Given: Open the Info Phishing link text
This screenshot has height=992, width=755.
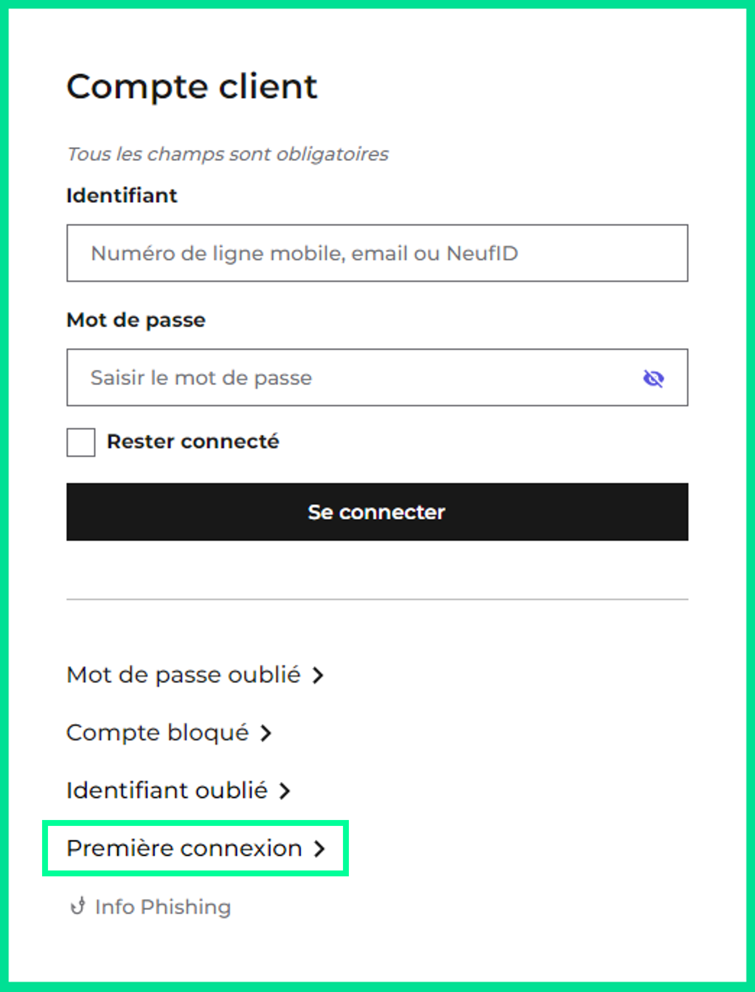Looking at the screenshot, I should pyautogui.click(x=163, y=907).
